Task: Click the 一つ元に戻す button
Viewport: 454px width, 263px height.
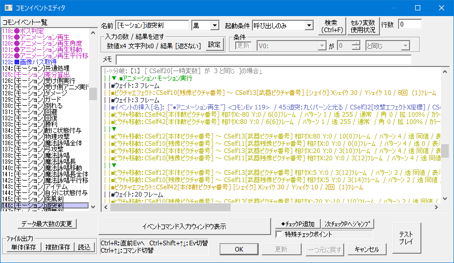Action: 324,250
